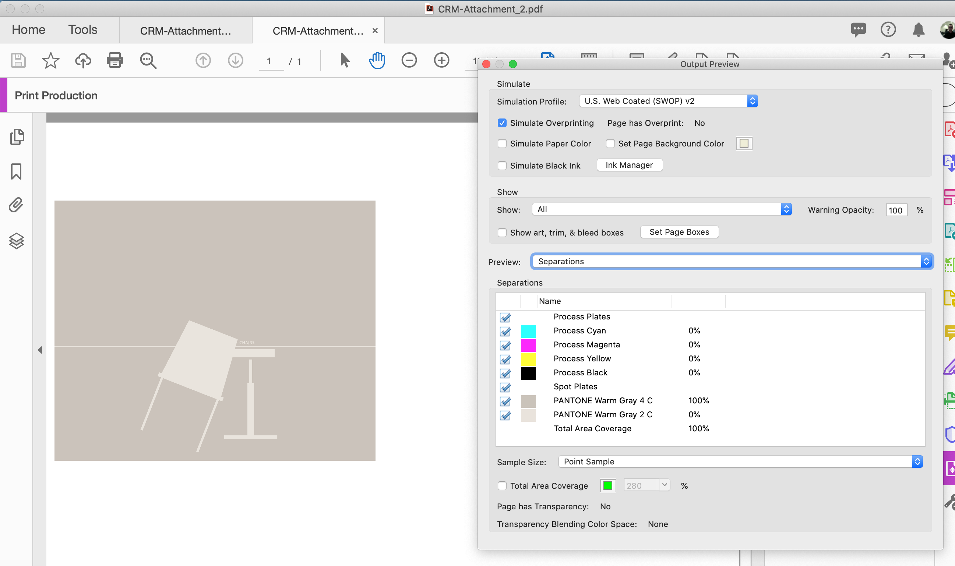Show notifications via the bell icon
Image resolution: width=955 pixels, height=566 pixels.
point(919,30)
